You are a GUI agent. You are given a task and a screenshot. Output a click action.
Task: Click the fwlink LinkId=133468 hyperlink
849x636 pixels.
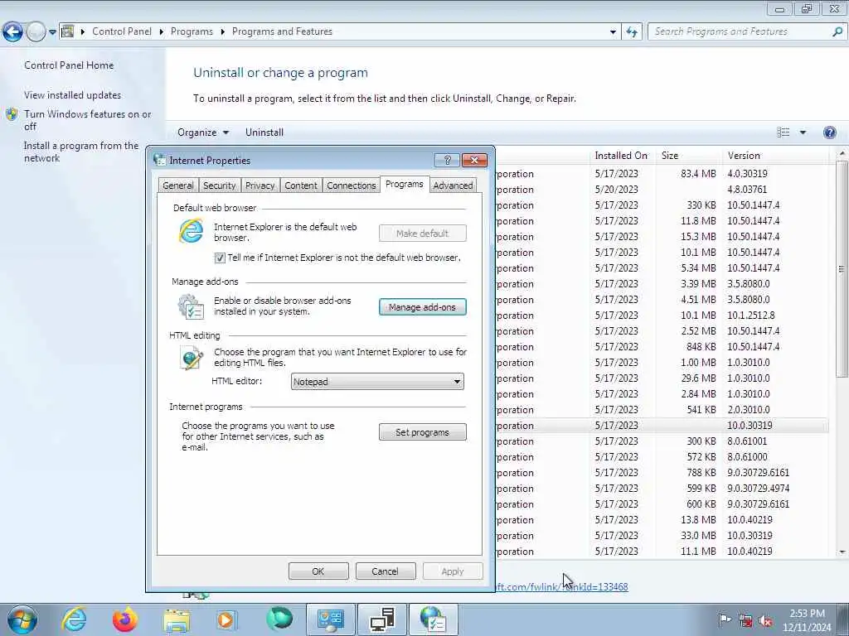562,587
